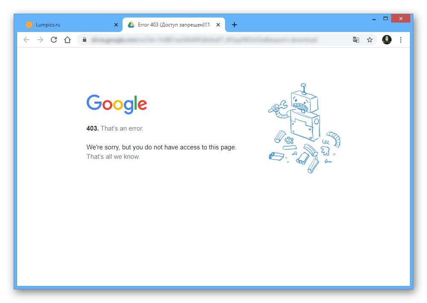
Task: Click the Google logo
Action: point(117,104)
